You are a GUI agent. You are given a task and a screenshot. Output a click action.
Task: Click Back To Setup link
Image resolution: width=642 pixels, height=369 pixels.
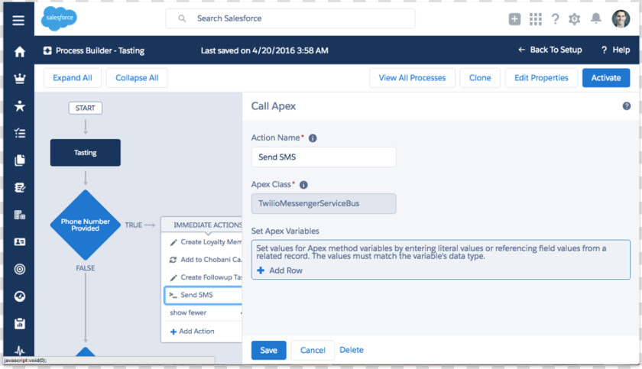[550, 50]
